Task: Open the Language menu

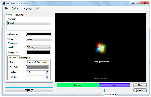Action: [x=27, y=8]
